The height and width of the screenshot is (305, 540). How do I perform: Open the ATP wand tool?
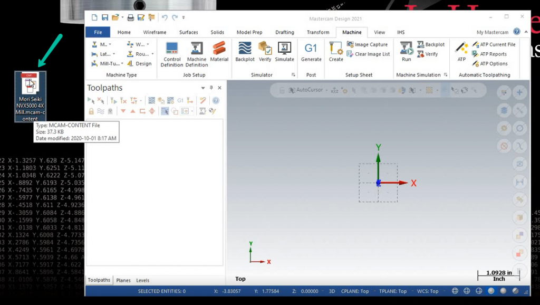click(461, 52)
